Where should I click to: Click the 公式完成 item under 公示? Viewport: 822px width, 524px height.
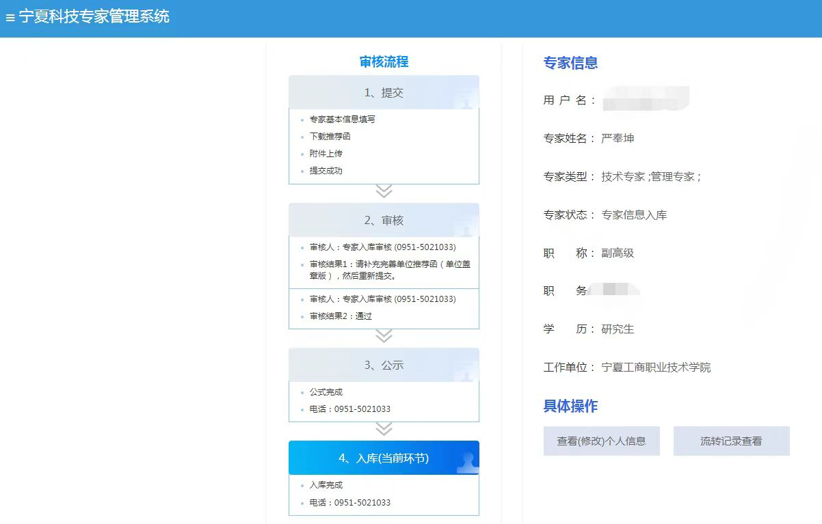[326, 392]
